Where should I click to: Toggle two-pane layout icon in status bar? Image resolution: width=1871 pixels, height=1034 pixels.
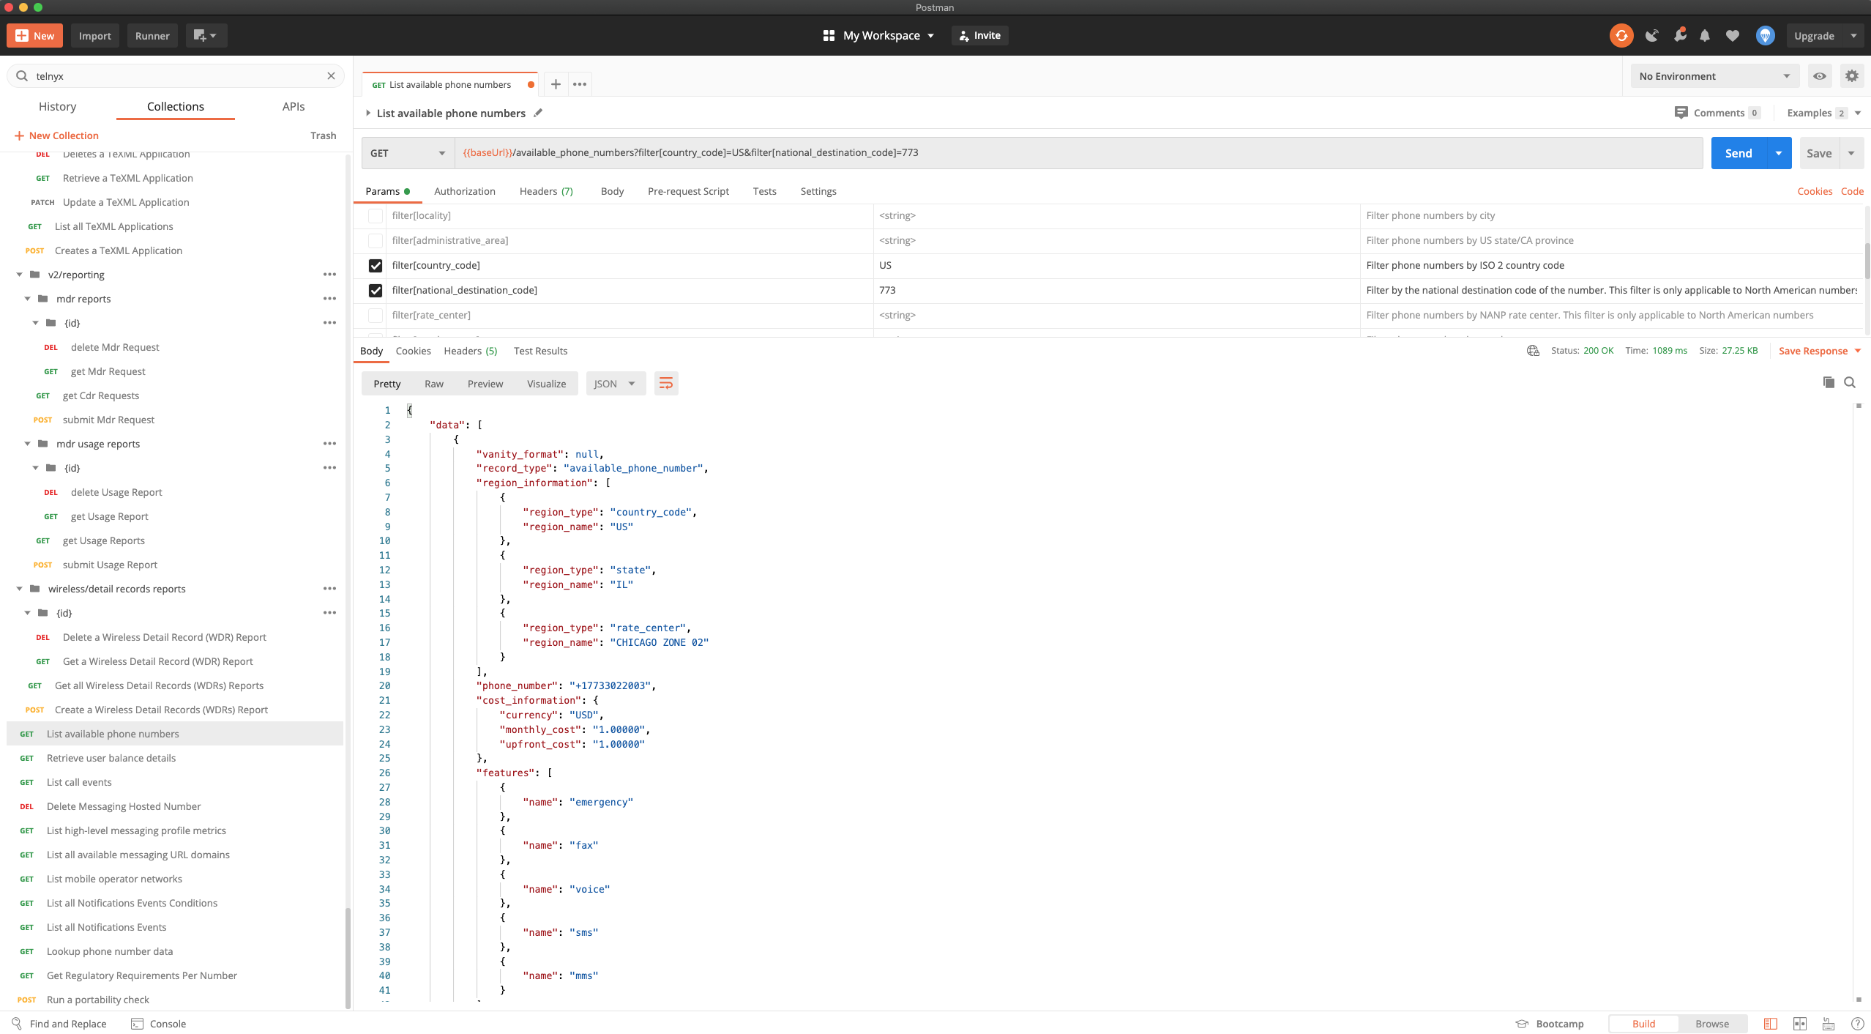(1800, 1024)
